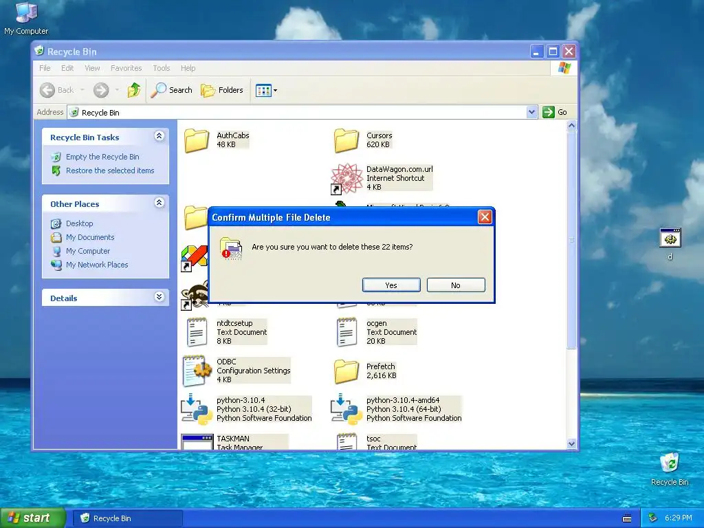Click the scroll down arrow of file list
The image size is (704, 528).
571,444
